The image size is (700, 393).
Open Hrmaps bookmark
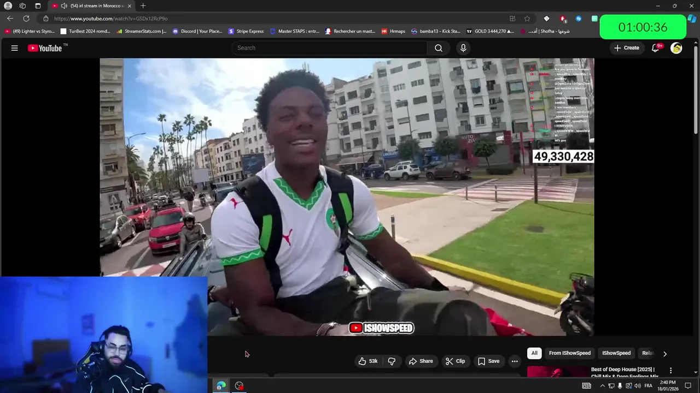(394, 31)
